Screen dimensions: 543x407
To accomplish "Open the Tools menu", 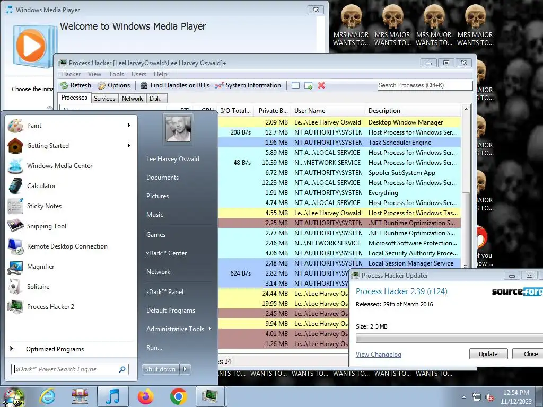I will 116,74.
